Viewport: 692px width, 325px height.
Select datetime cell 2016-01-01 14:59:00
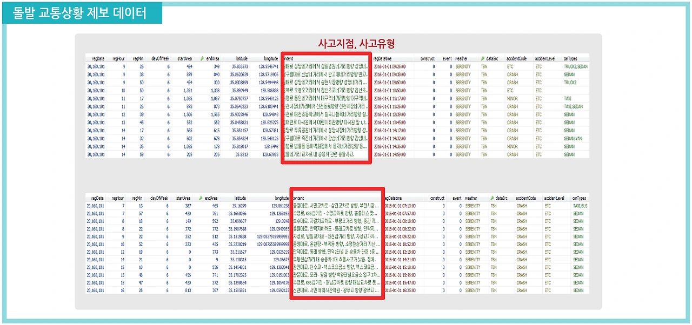[390, 154]
